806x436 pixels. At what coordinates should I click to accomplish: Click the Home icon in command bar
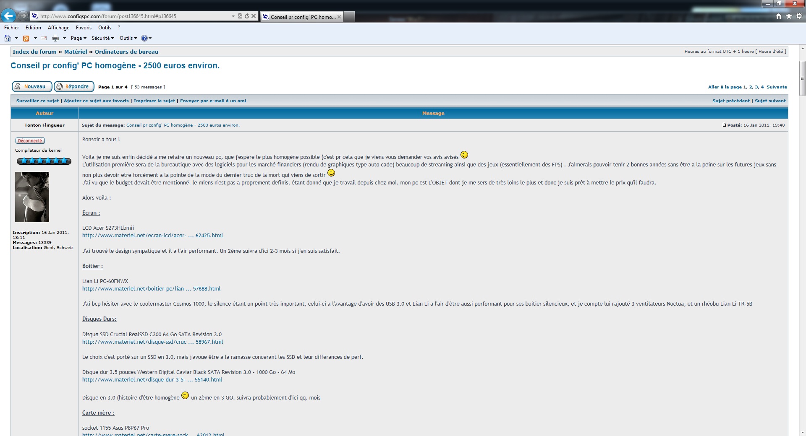(x=7, y=38)
